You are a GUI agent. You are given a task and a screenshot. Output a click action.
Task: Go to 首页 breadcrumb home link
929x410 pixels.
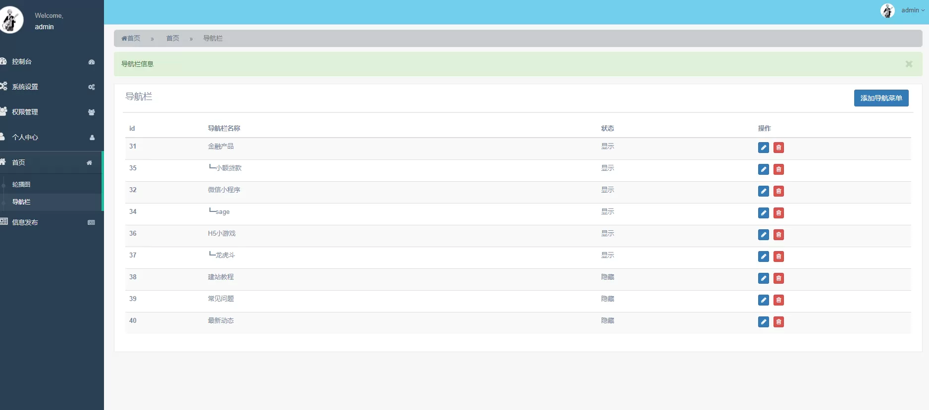click(131, 38)
